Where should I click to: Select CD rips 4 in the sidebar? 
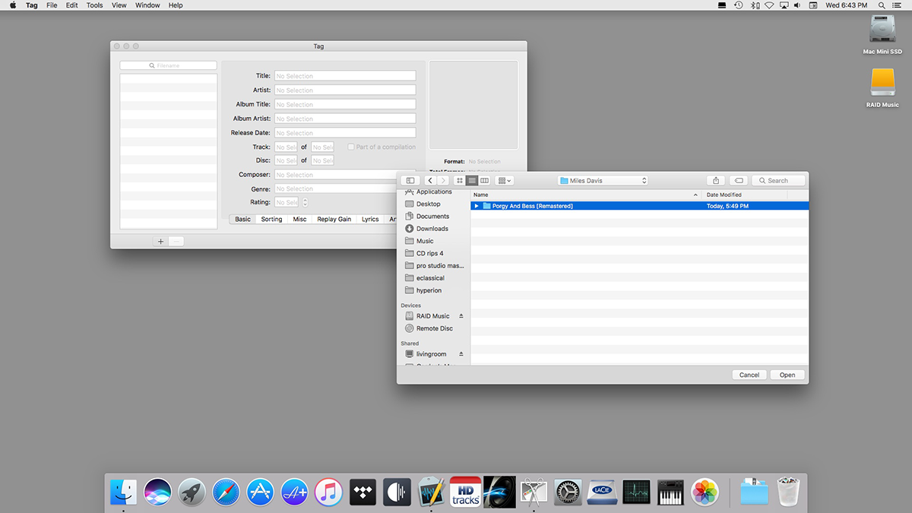pos(429,253)
